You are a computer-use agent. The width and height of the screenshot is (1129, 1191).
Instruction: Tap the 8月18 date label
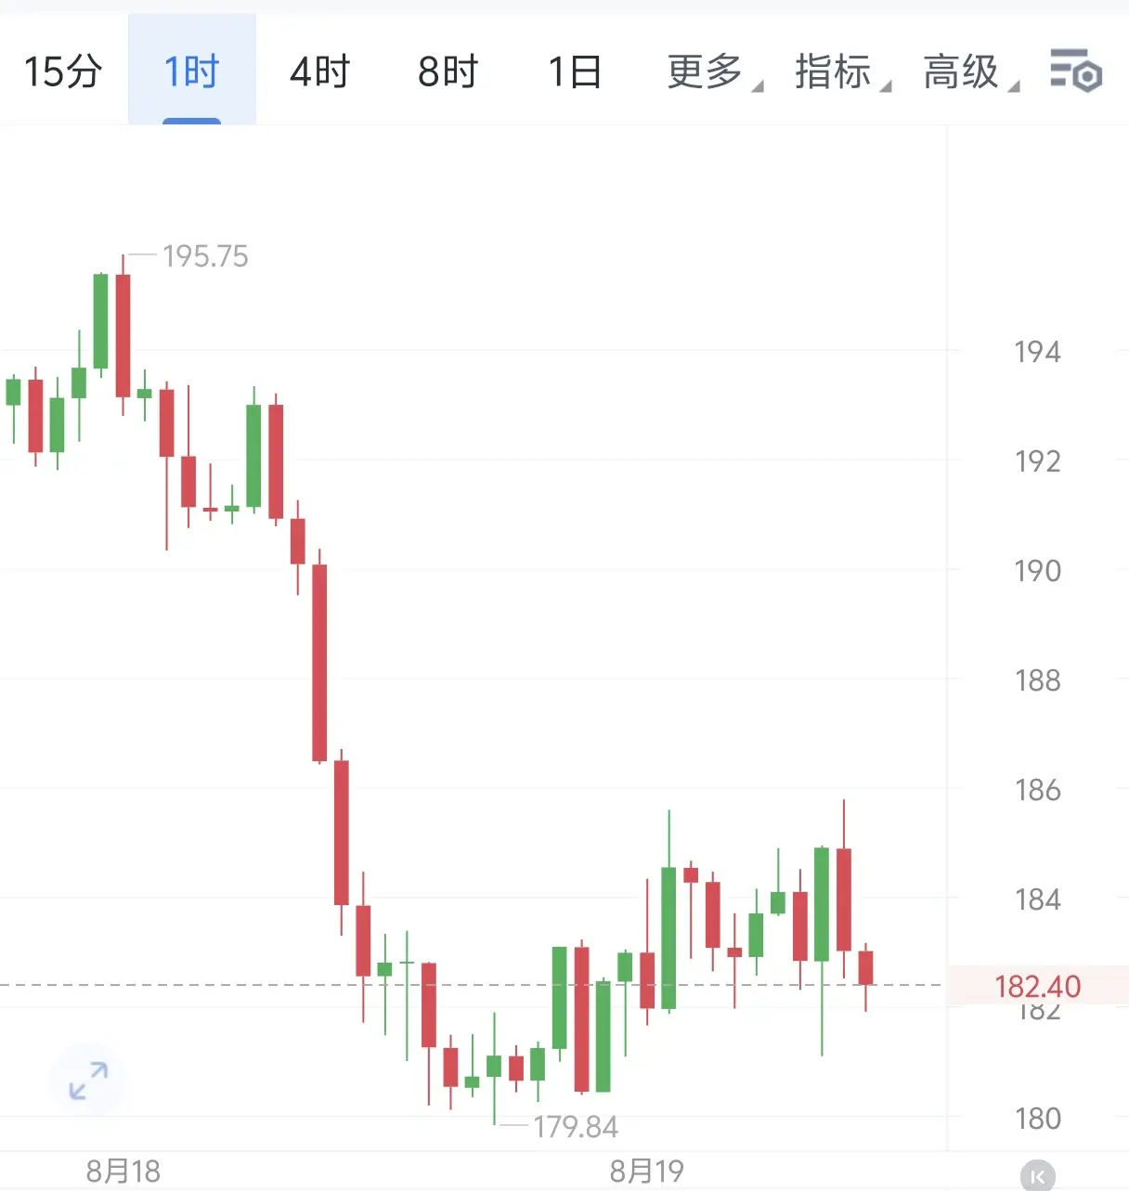click(123, 1172)
